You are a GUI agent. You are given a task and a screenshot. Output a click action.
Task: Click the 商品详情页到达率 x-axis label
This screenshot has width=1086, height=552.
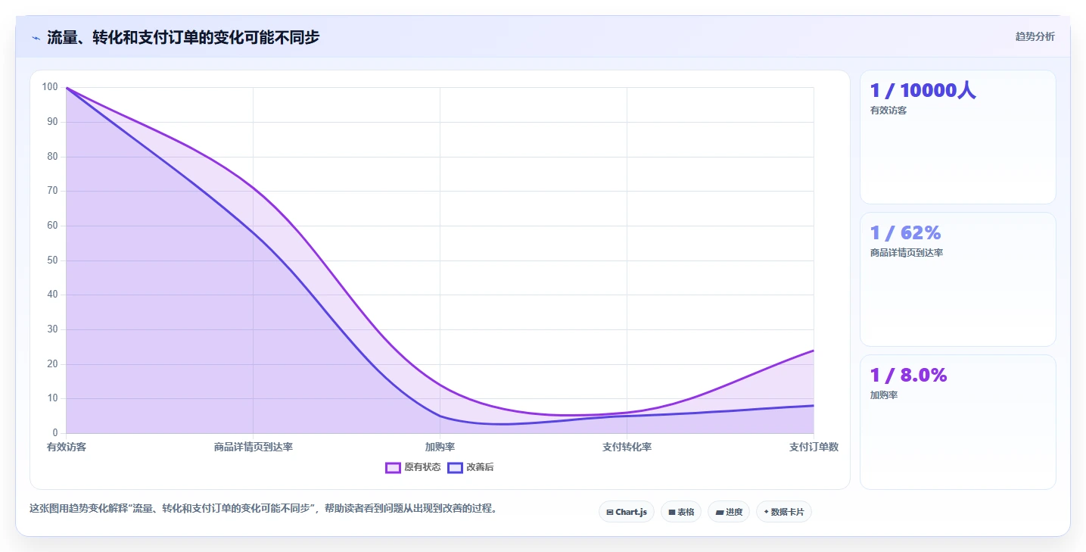254,448
